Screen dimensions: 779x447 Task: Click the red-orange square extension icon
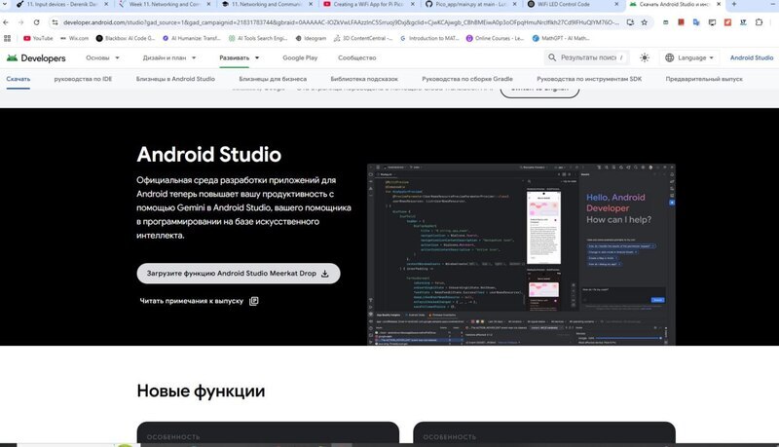click(727, 22)
